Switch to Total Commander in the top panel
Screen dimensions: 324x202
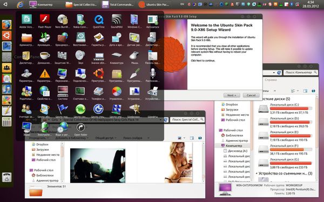tap(118, 4)
